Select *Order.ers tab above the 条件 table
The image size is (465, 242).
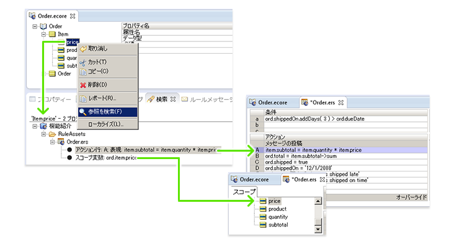322,103
